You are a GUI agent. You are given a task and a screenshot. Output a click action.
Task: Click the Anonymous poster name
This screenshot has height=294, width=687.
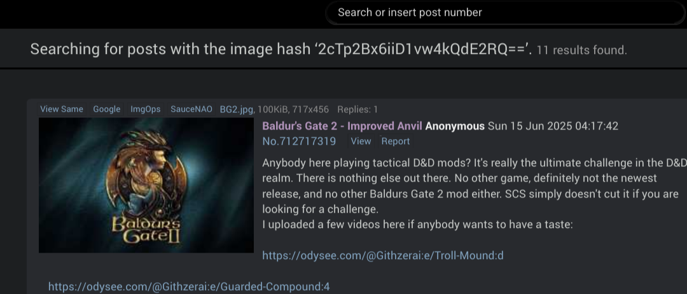tap(455, 126)
